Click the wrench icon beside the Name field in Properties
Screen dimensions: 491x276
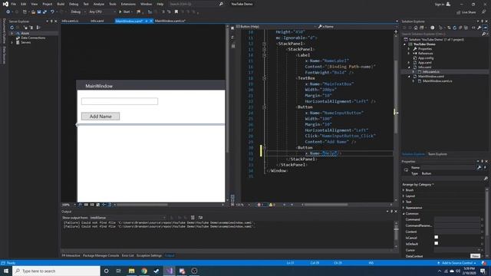tap(479, 167)
